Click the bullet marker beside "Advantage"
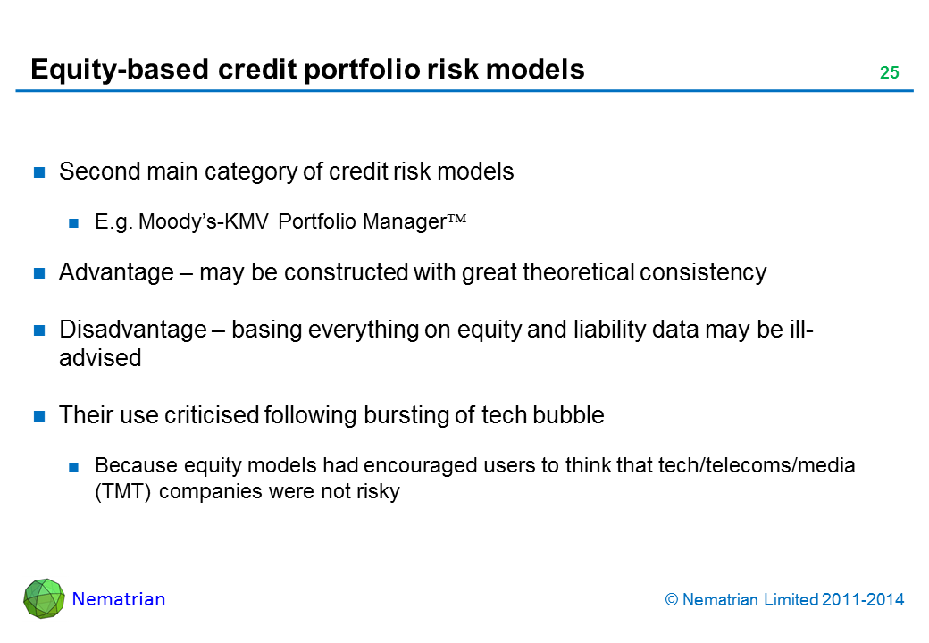Viewport: 929px width, 643px height. 40,274
